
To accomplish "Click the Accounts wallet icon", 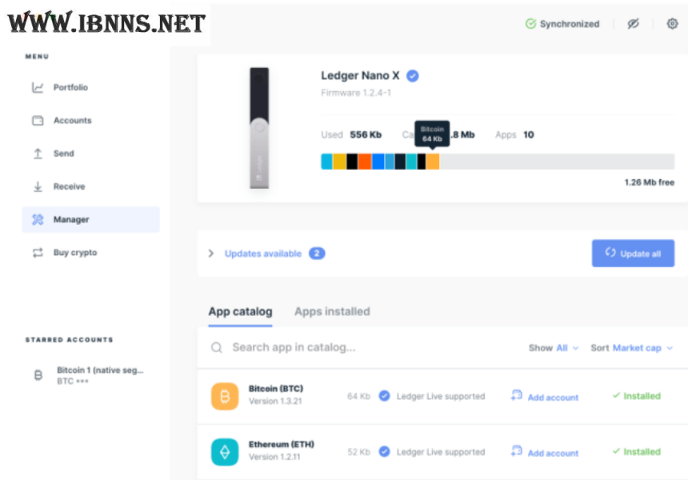I will 38,120.
